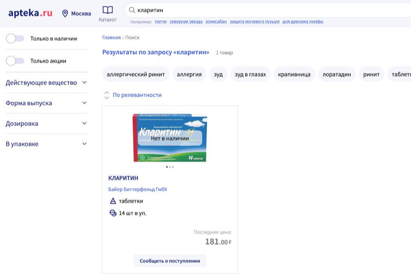Click the pills icon next to 14 шт
Viewport: 411px width, 274px height.
tap(113, 213)
